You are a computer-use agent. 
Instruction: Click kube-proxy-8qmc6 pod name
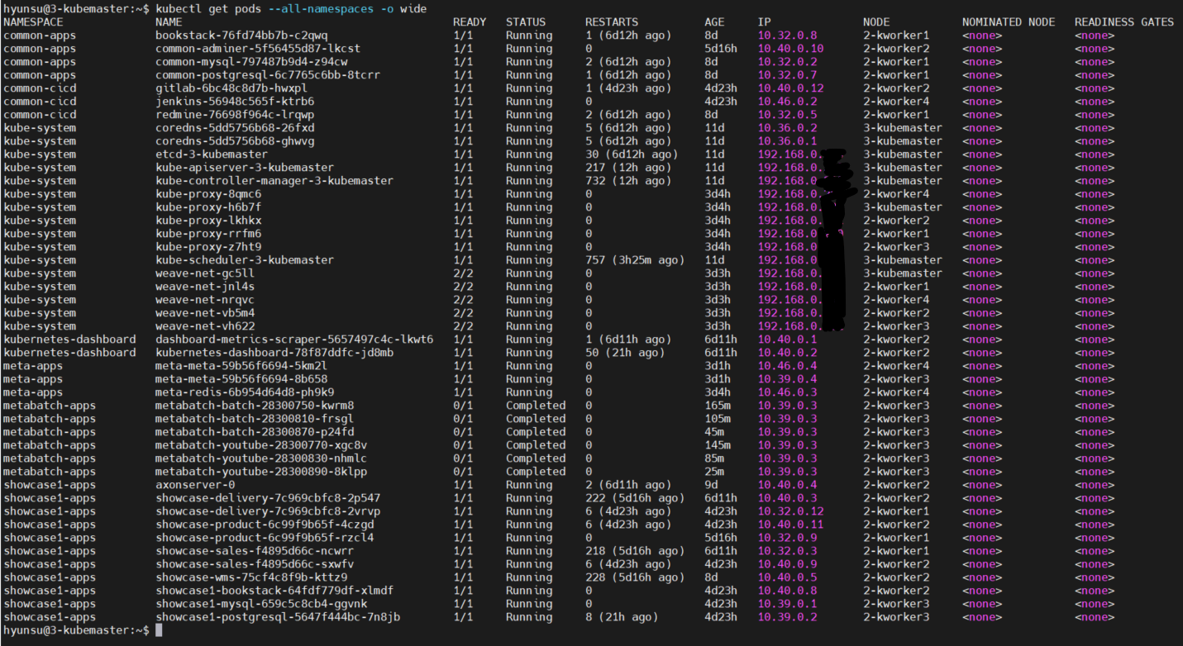(208, 194)
